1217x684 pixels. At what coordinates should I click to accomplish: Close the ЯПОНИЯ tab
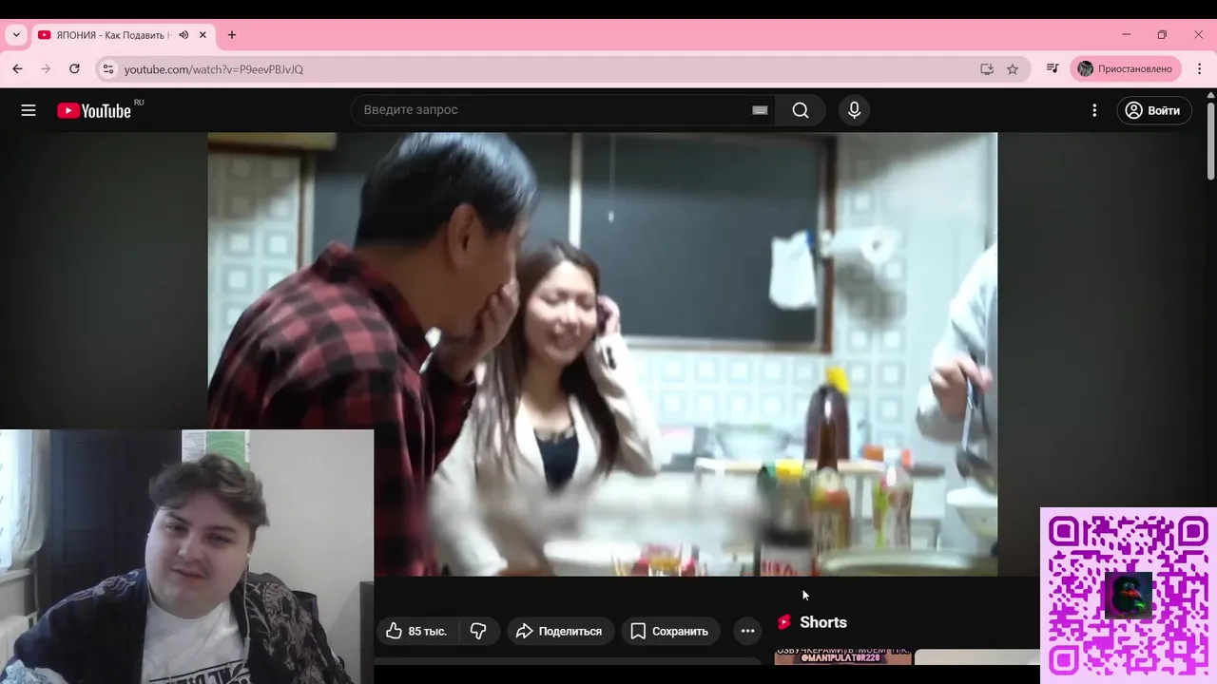tap(203, 35)
